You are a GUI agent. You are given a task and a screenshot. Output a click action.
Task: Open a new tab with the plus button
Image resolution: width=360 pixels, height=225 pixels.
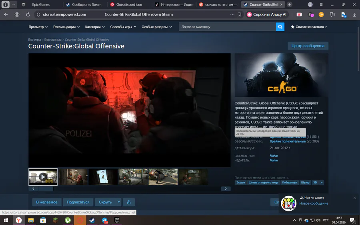coord(290,4)
